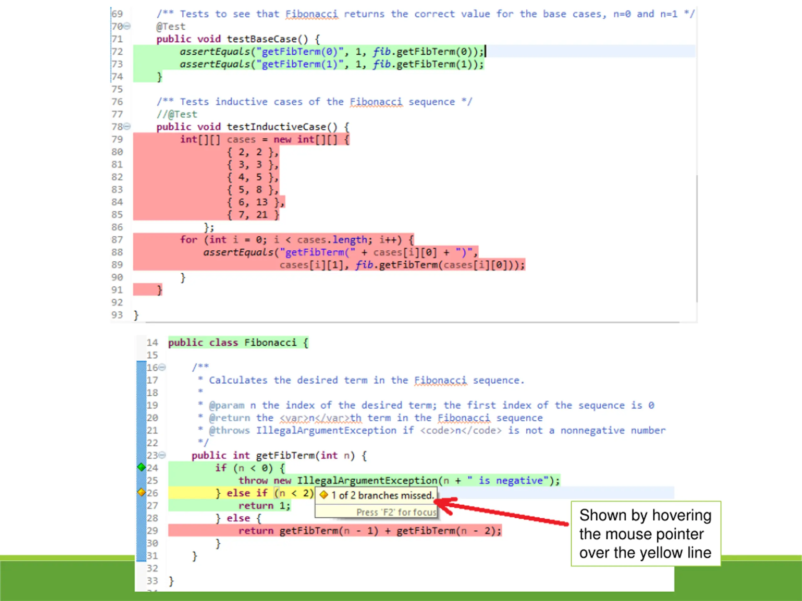The height and width of the screenshot is (601, 802).
Task: Click line number 87 in upper editor
Action: point(117,239)
